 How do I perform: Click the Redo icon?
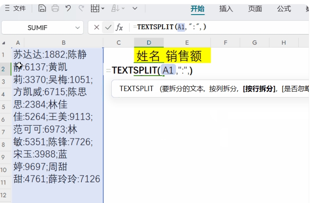(x=81, y=8)
